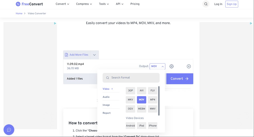The height and width of the screenshot is (137, 254).
Task: Remove file 11.09.02.mp4 with the X icon
Action: coord(189,66)
